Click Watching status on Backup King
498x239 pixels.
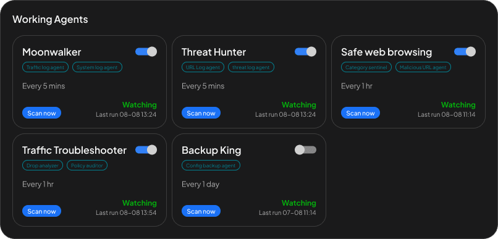(x=299, y=203)
